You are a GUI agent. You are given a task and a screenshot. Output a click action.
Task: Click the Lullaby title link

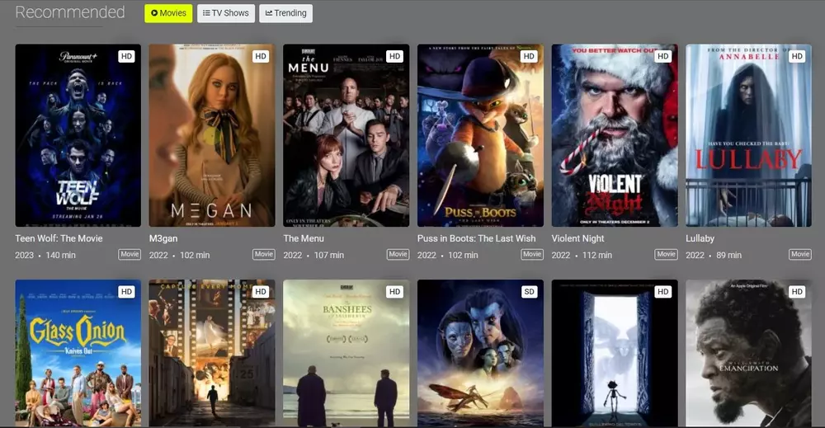[700, 238]
